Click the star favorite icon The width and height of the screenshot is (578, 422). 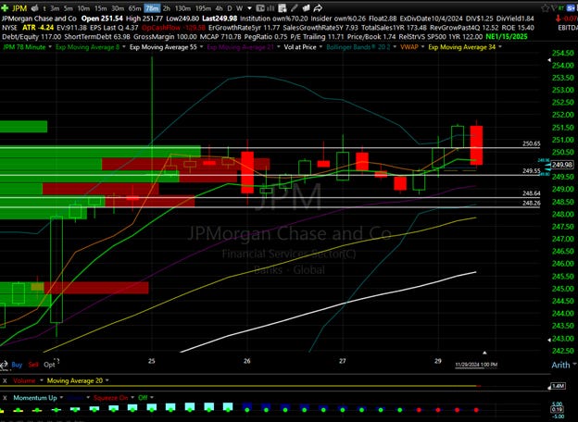pyautogui.click(x=545, y=7)
